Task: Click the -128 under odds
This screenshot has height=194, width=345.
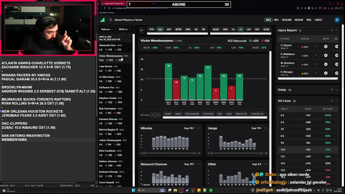Action: (265, 41)
